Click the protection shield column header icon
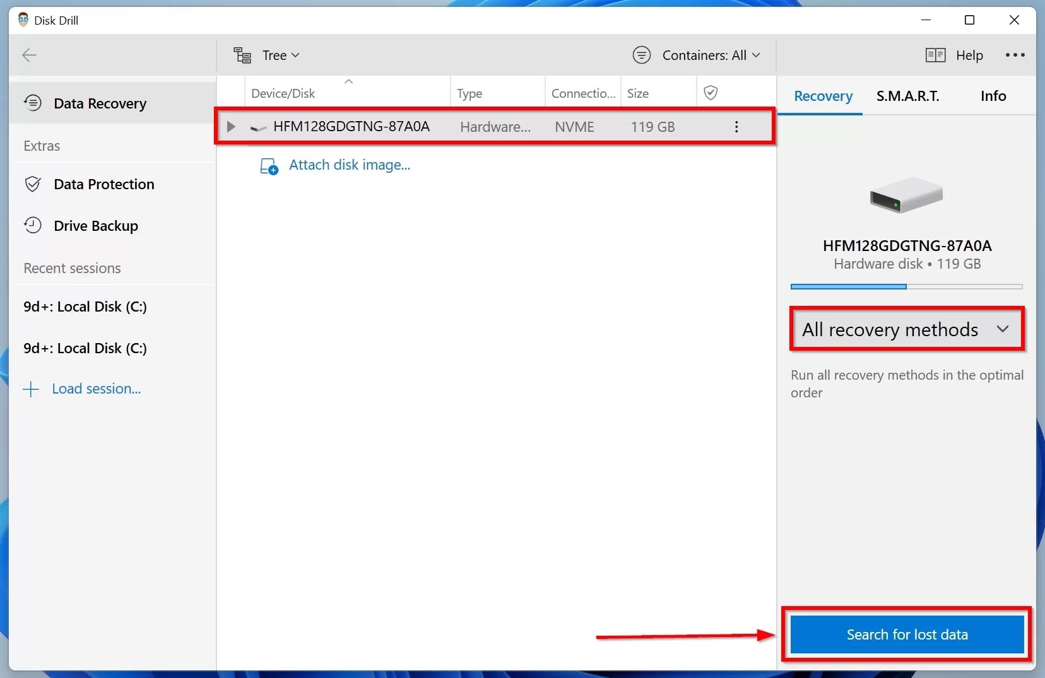 [711, 93]
